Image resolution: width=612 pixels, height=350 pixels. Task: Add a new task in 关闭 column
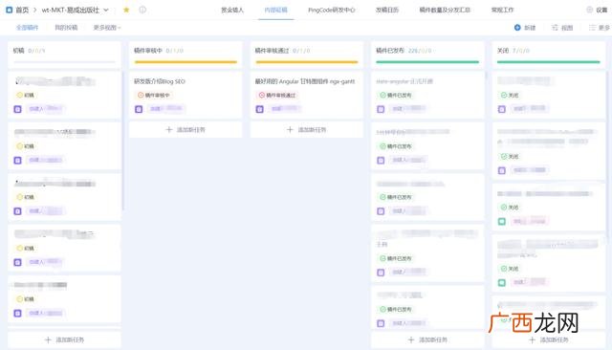[548, 339]
